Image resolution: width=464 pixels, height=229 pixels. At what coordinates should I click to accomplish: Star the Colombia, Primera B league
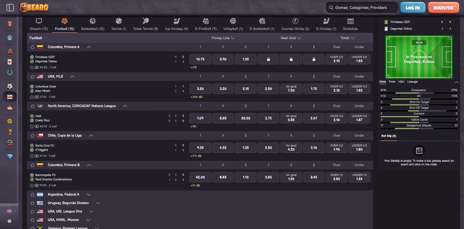[x=32, y=165]
